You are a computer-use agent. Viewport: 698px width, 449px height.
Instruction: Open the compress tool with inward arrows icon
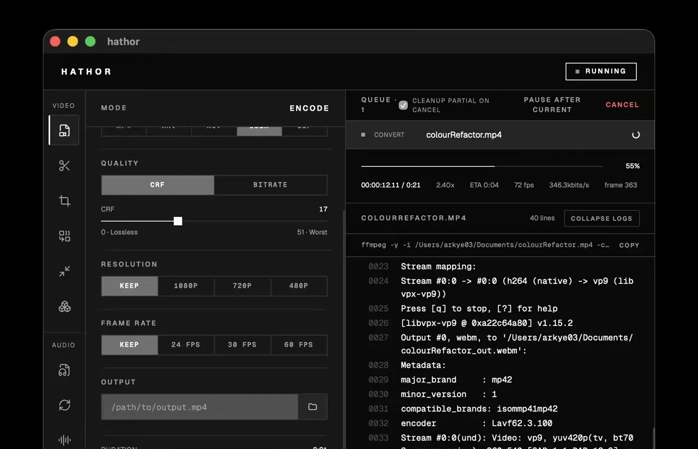pyautogui.click(x=64, y=271)
